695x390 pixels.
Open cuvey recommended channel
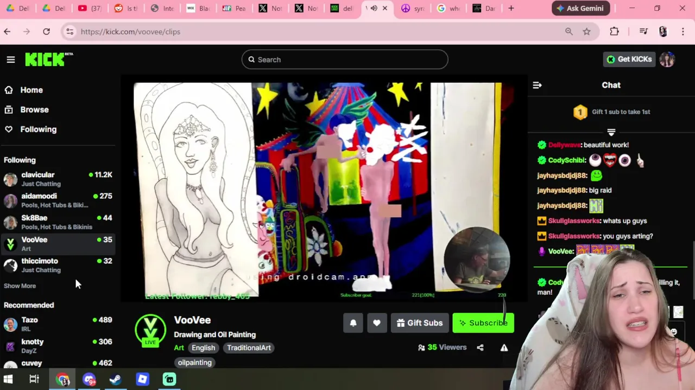click(58, 363)
